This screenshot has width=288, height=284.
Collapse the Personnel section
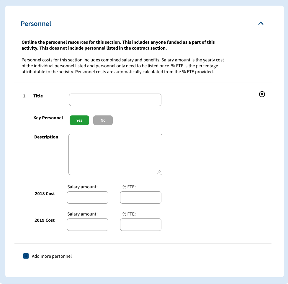click(261, 23)
